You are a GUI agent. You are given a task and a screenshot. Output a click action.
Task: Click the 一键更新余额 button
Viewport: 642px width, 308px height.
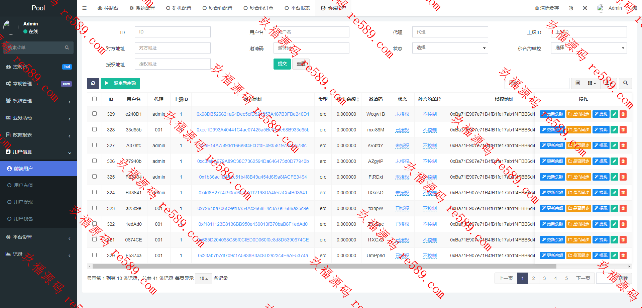click(x=120, y=83)
